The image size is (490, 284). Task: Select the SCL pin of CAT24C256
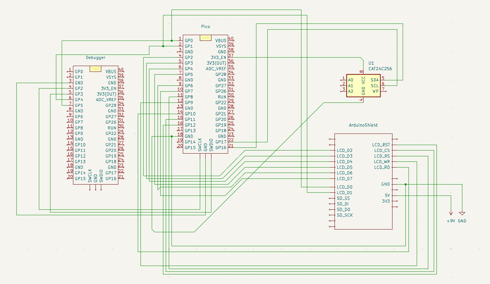[375, 85]
